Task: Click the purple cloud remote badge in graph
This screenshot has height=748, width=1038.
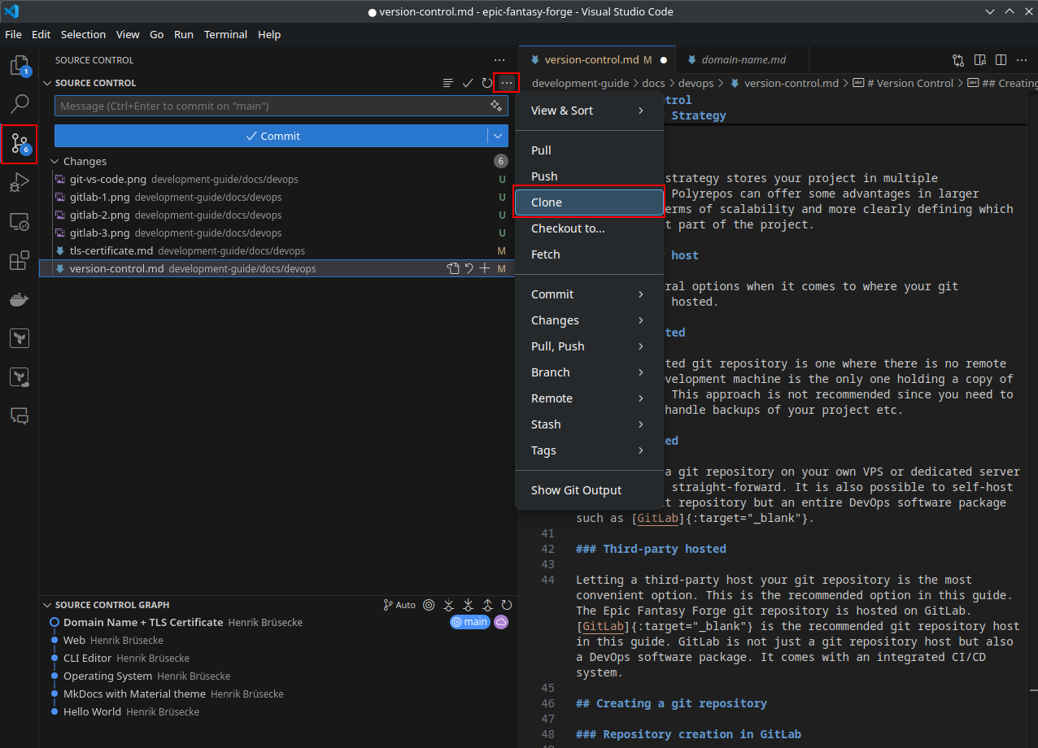Action: pyautogui.click(x=501, y=622)
